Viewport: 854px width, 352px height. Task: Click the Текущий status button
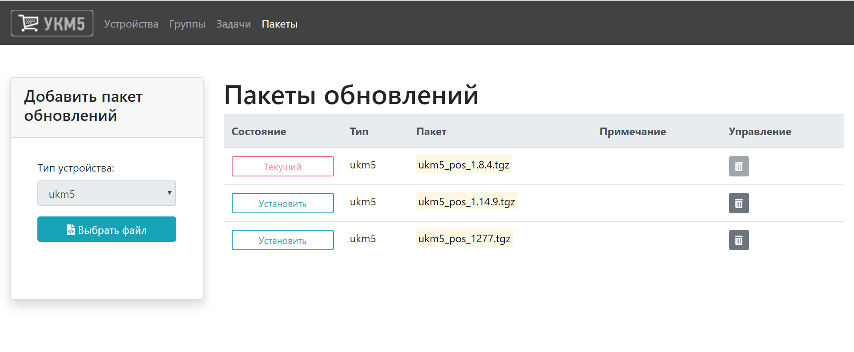click(x=283, y=166)
